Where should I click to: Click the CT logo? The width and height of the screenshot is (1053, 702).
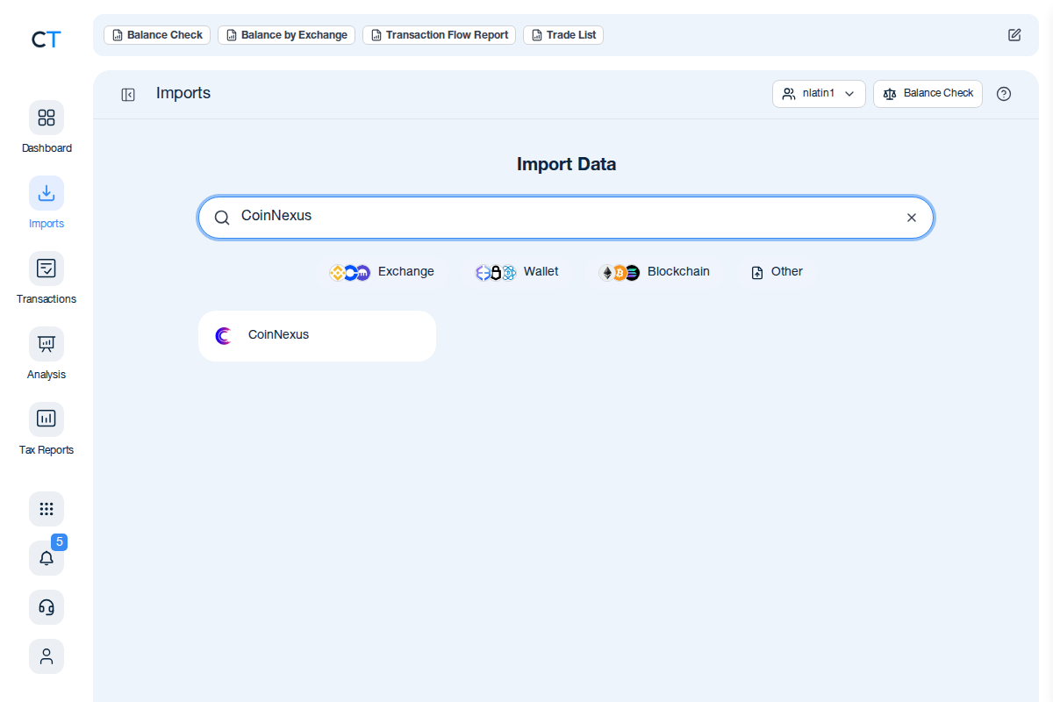tap(46, 39)
